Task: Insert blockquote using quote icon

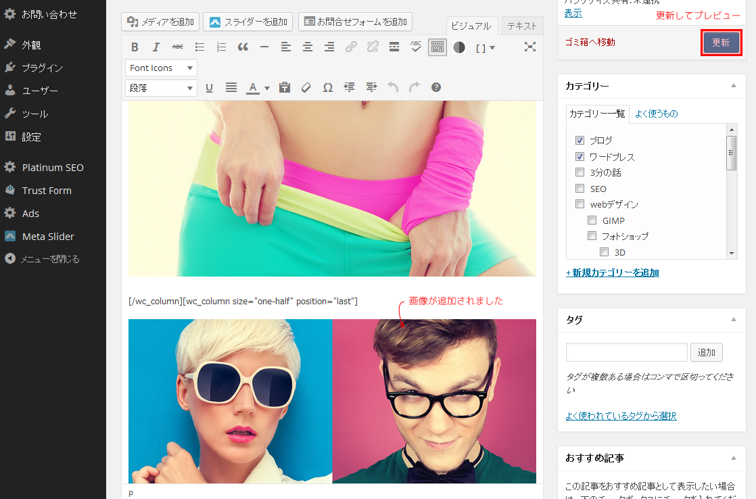Action: pyautogui.click(x=243, y=47)
